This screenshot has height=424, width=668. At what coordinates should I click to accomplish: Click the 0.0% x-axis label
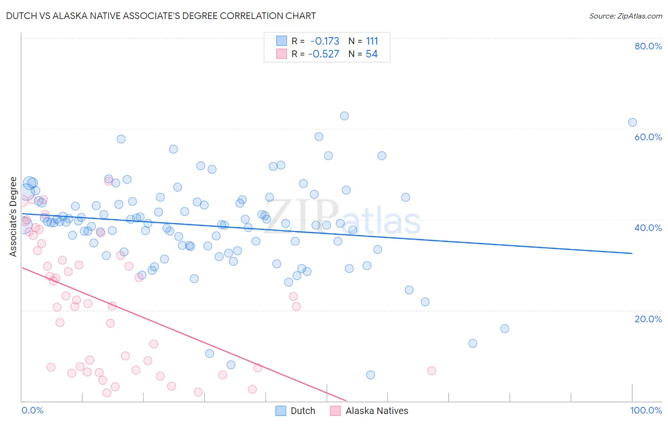click(32, 410)
